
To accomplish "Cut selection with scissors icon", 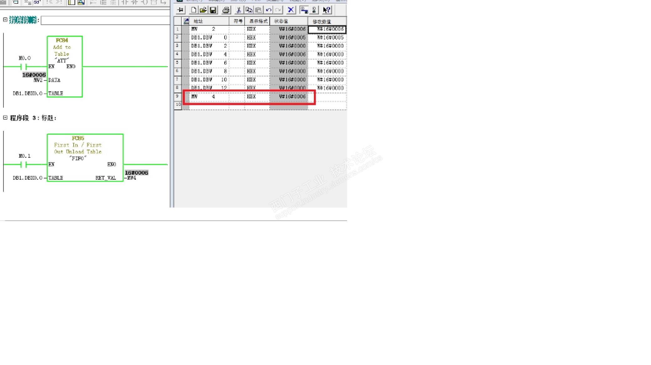I will [238, 10].
